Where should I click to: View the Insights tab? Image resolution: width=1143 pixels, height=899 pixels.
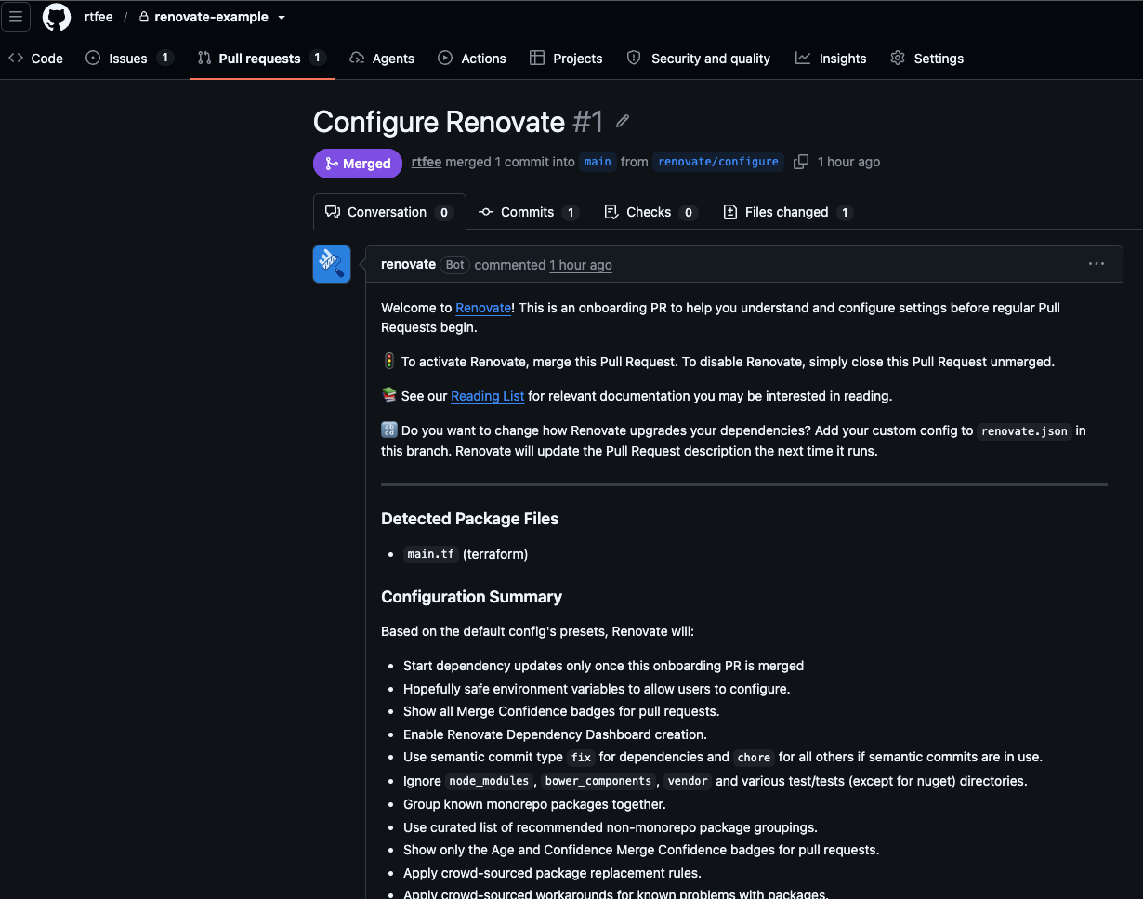click(831, 59)
